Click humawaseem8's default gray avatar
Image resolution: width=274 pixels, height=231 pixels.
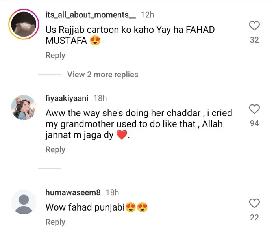(x=23, y=204)
